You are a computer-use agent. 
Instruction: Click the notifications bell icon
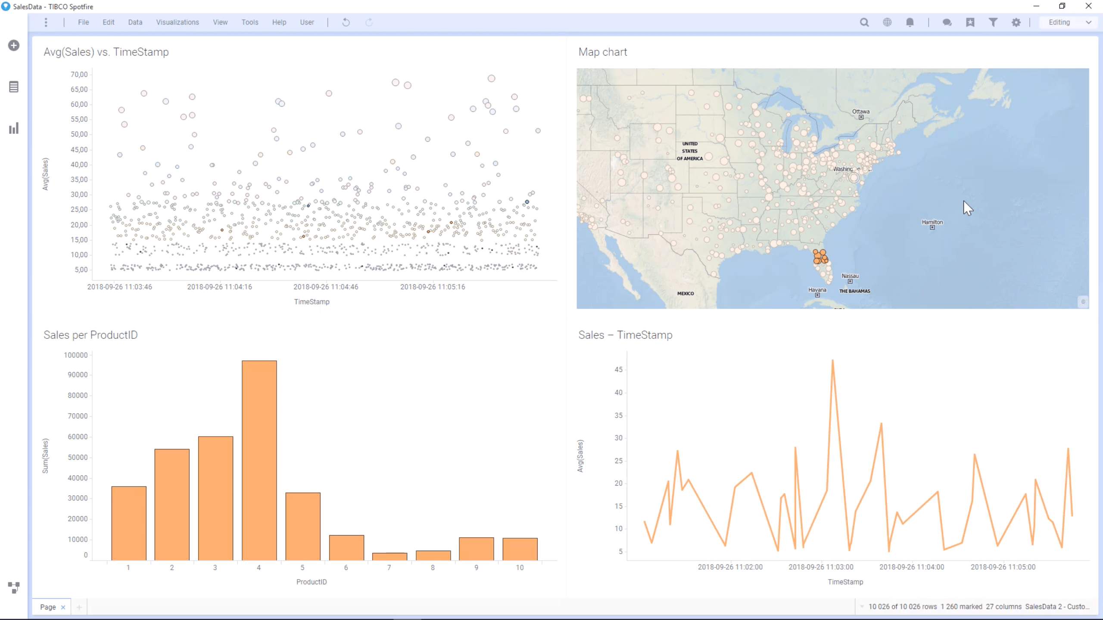(910, 22)
